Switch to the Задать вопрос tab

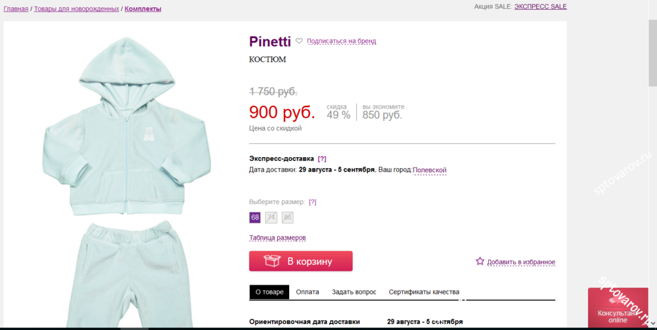(354, 292)
